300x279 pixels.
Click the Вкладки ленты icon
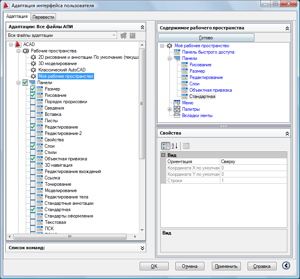pos(177,115)
